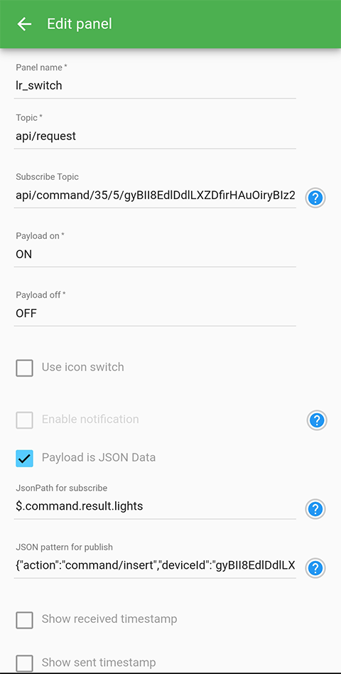Click the Topic field api/request
Screen dimensions: 341x674
[x=155, y=137]
